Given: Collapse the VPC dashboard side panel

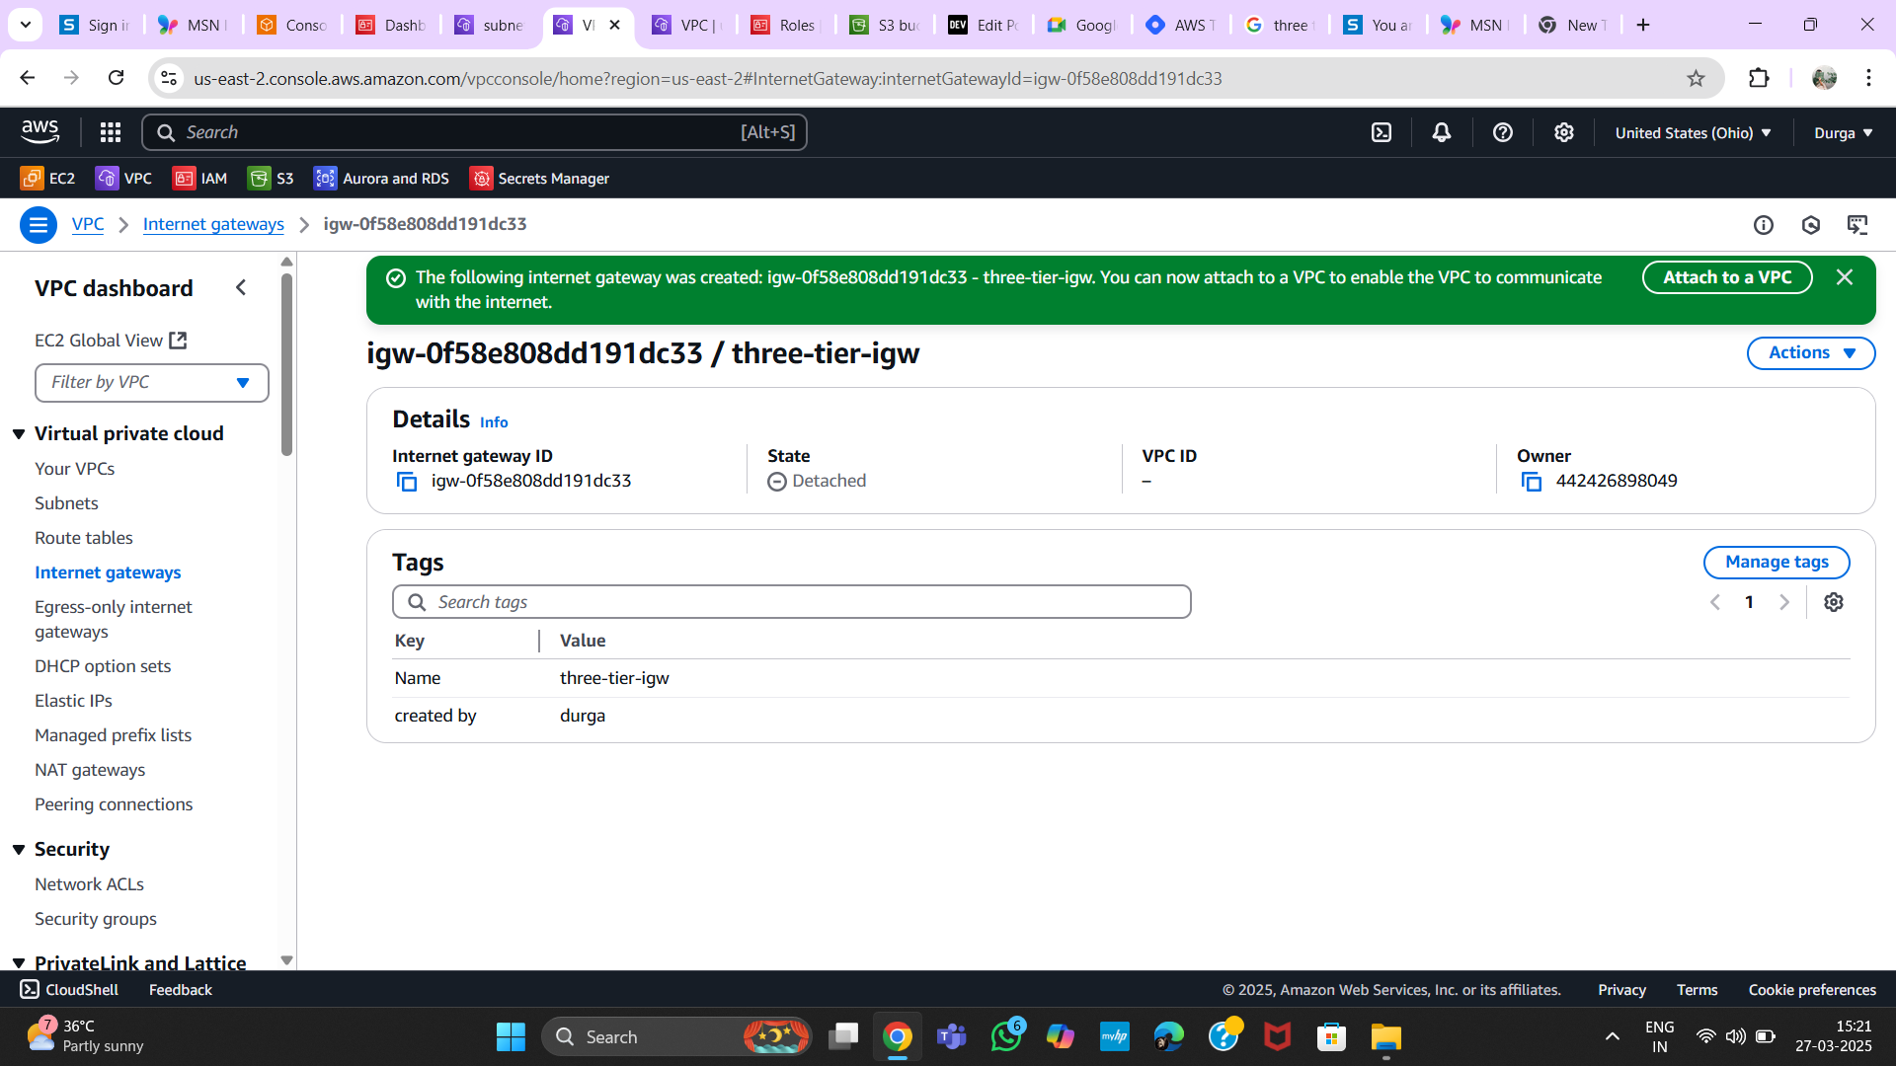Looking at the screenshot, I should click(x=241, y=288).
